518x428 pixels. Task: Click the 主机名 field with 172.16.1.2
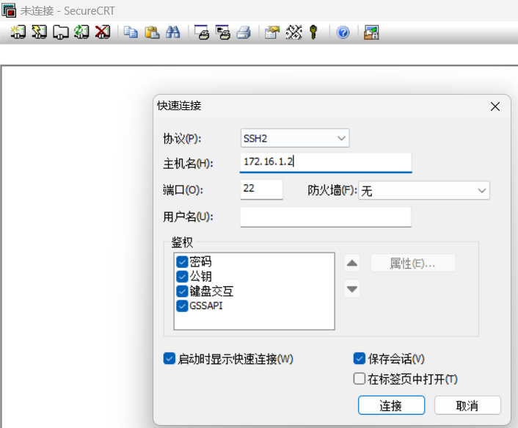coord(326,162)
